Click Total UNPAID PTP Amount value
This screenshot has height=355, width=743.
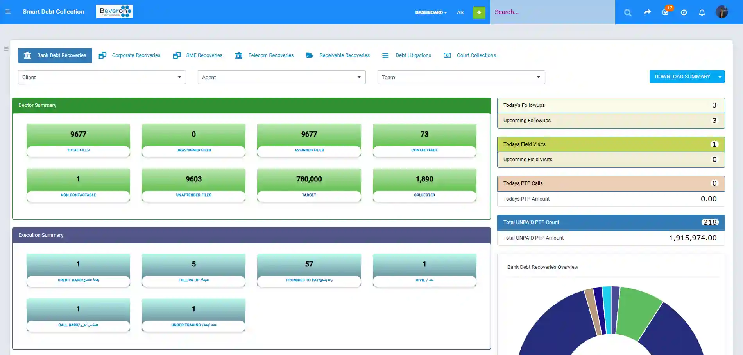(x=693, y=238)
